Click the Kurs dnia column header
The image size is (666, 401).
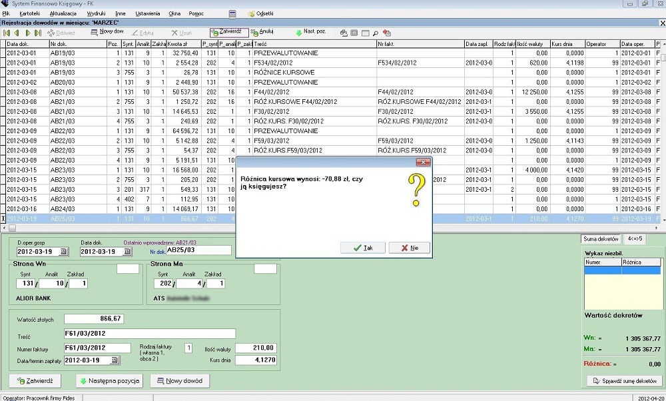pos(567,44)
